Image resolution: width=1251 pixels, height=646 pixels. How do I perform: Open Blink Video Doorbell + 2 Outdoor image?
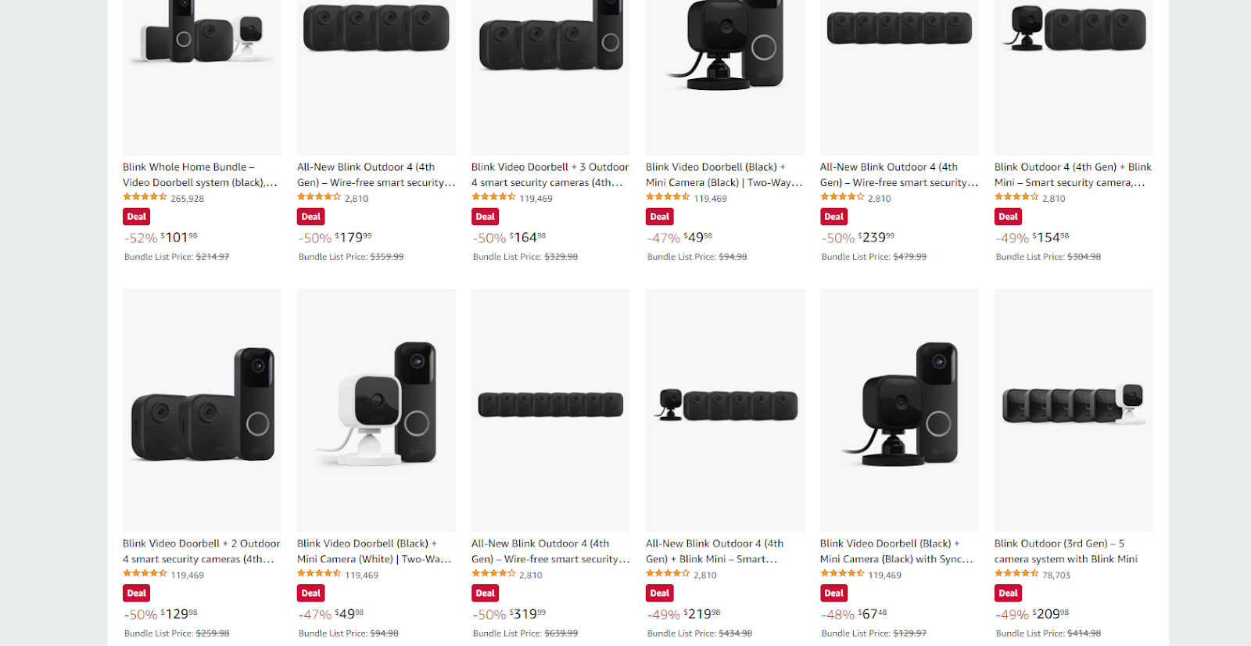click(202, 410)
